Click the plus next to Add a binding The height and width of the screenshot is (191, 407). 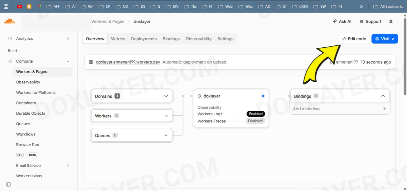384,109
